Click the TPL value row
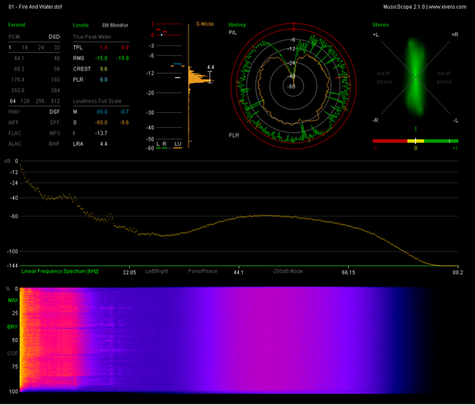Screen dimensions: 475x405 (101, 48)
